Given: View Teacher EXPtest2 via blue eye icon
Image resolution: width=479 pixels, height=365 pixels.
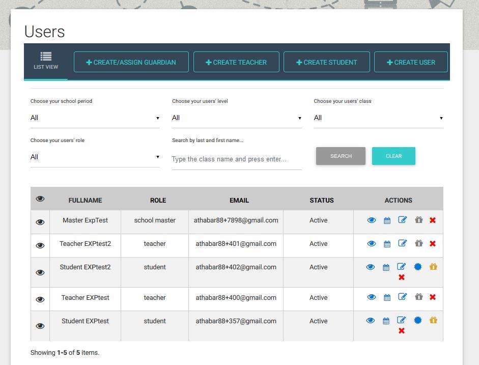Looking at the screenshot, I should click(x=372, y=243).
